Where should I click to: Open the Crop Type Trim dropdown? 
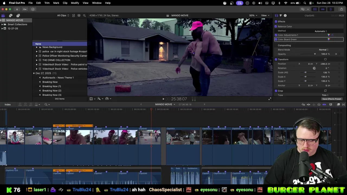click(325, 95)
